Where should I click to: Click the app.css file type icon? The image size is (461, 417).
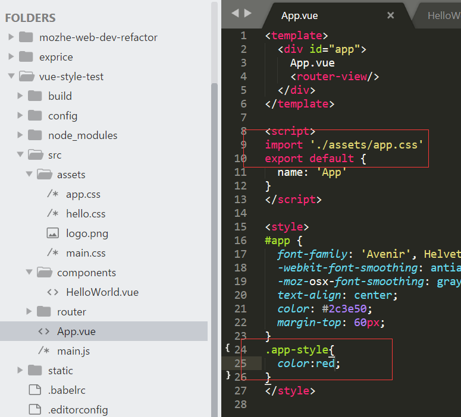(x=53, y=194)
